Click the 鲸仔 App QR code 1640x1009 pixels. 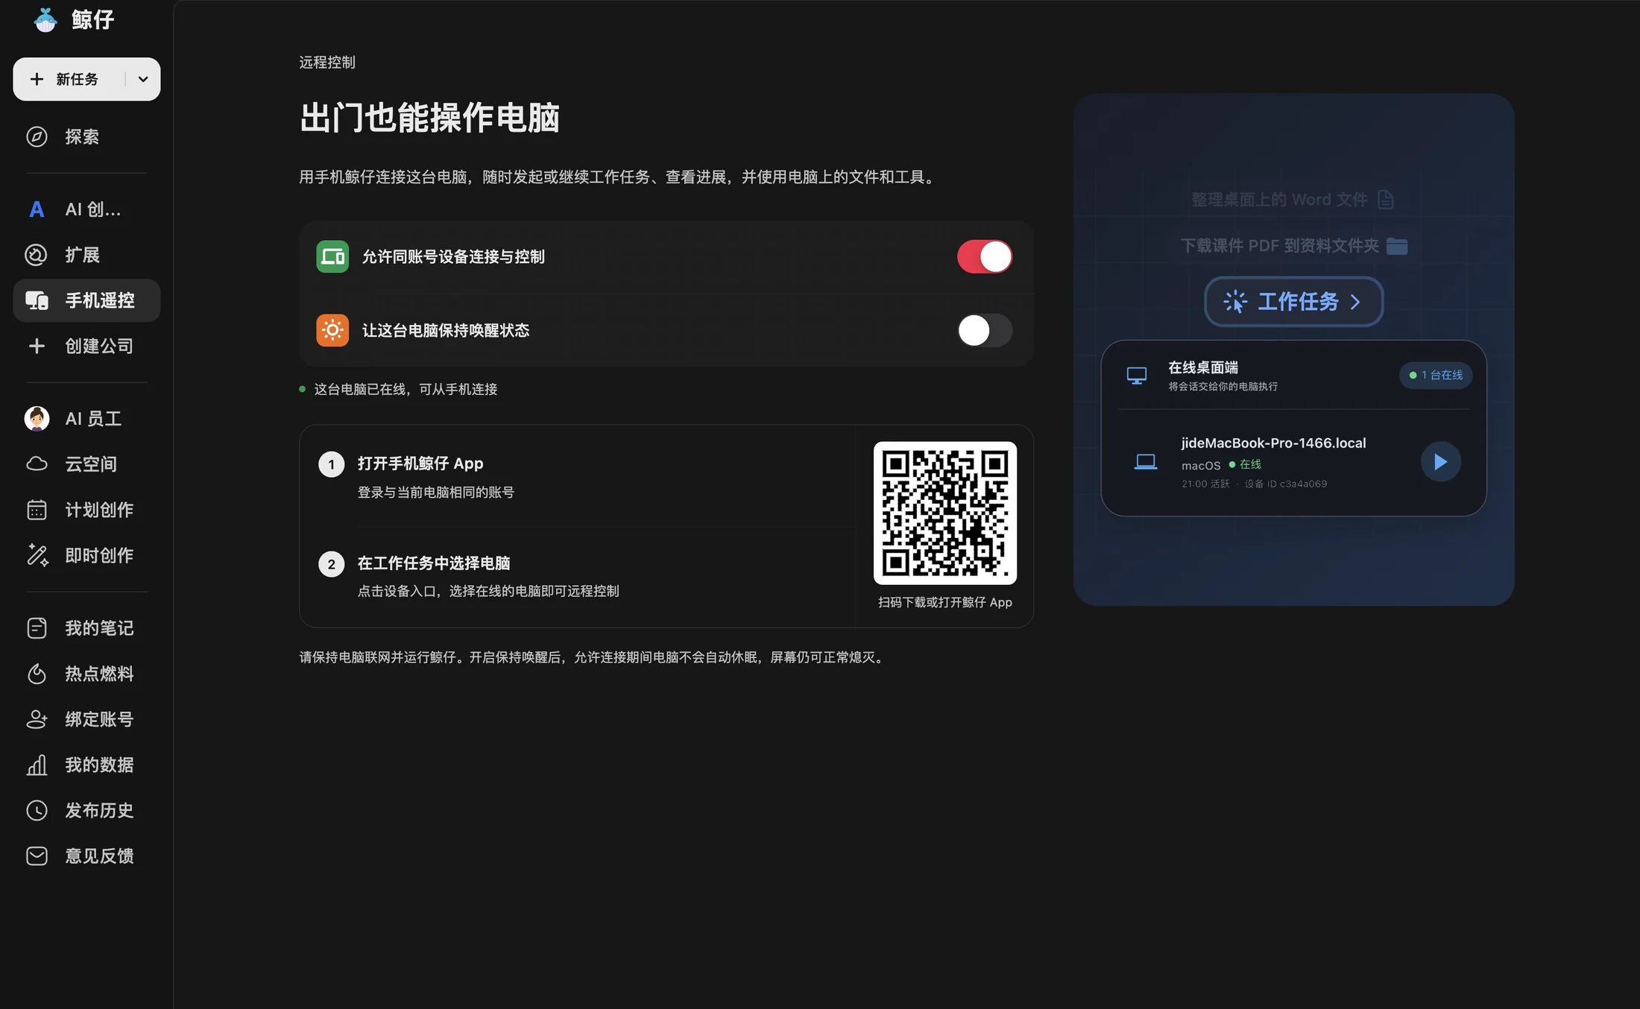944,513
